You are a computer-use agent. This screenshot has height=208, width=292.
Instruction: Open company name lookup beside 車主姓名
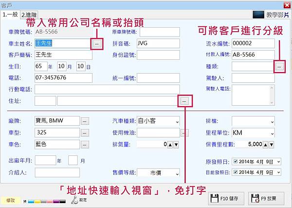coord(97,44)
